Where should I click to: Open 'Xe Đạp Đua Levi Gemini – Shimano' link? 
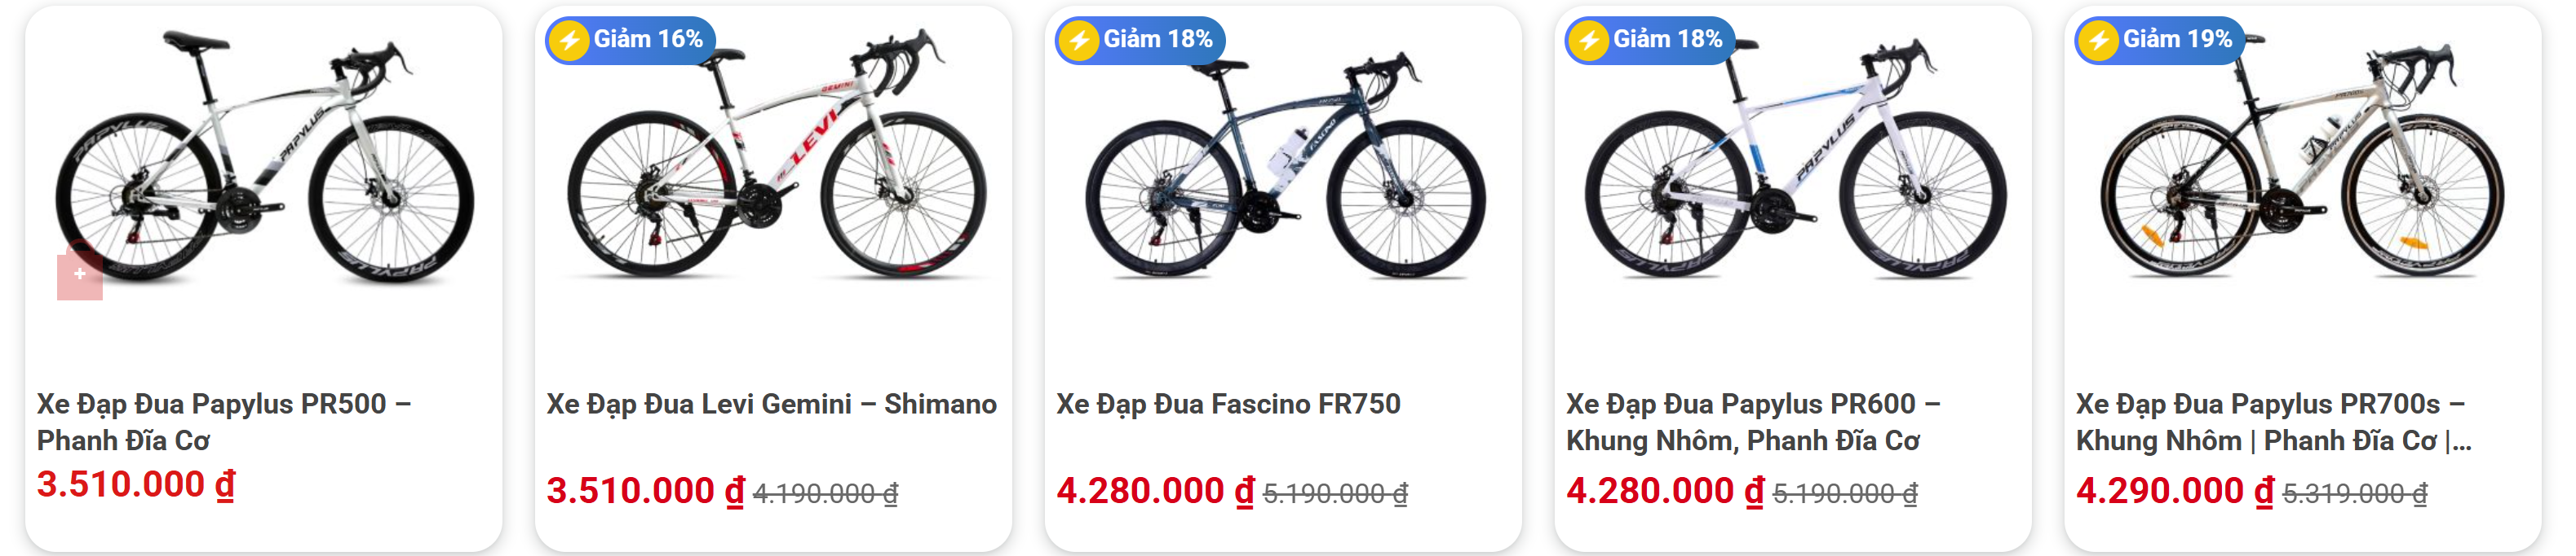point(771,405)
